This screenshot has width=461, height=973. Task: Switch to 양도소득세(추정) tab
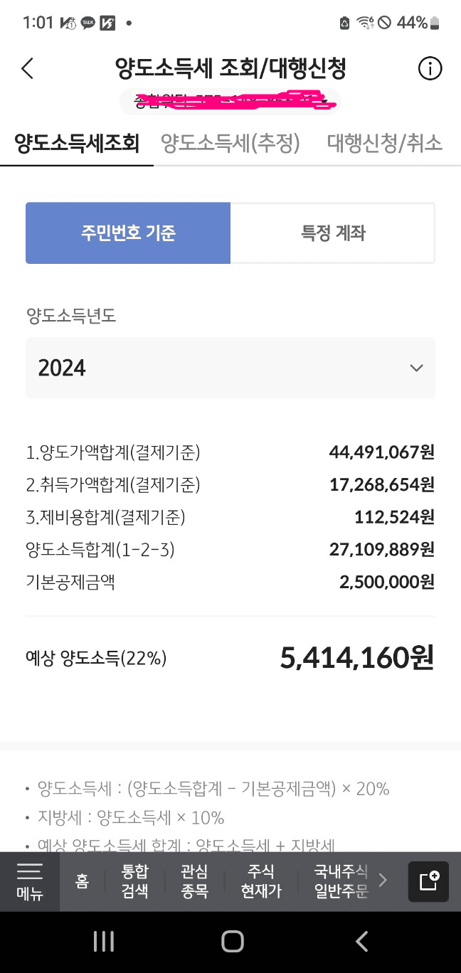tap(231, 144)
